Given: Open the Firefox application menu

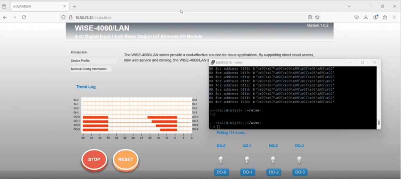Looking at the screenshot, I should click(x=394, y=17).
